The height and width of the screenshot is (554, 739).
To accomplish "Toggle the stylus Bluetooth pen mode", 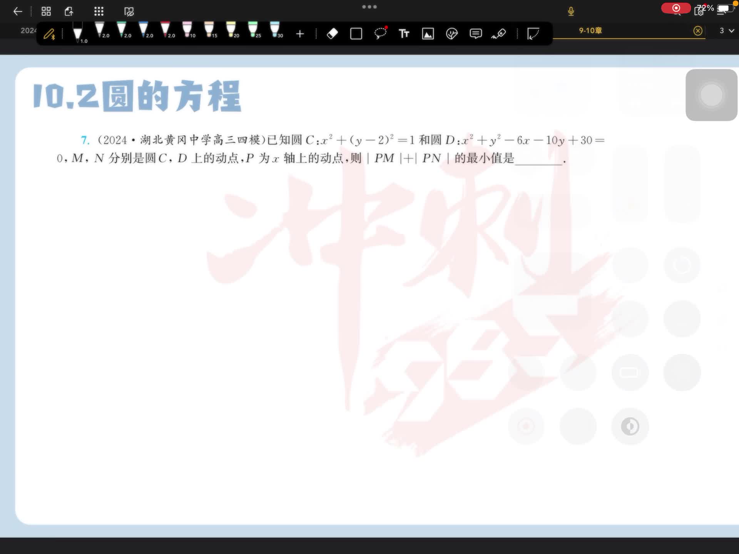I will coord(49,34).
